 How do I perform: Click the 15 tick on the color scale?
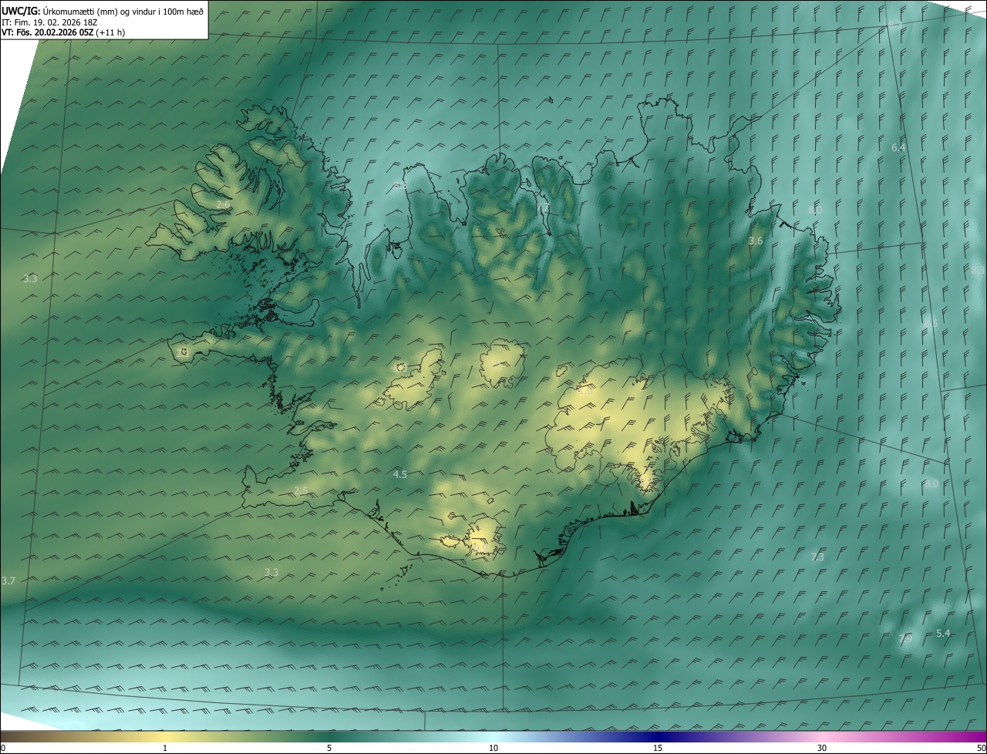(658, 749)
